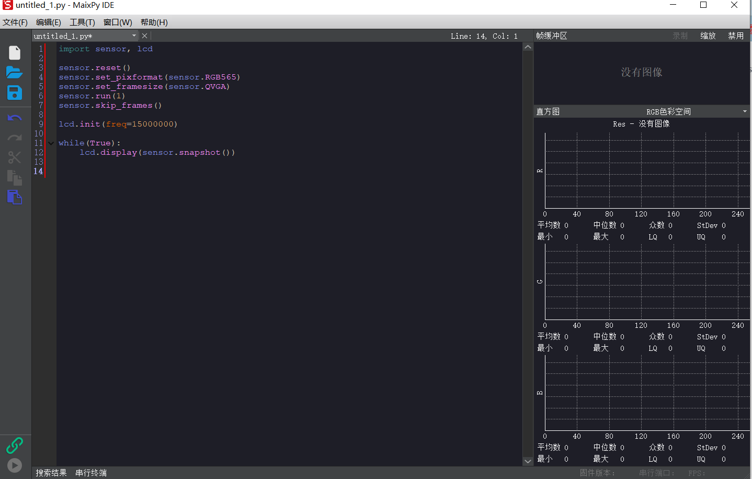The width and height of the screenshot is (752, 479).
Task: Redo with the greyed arrow icon
Action: coord(15,138)
